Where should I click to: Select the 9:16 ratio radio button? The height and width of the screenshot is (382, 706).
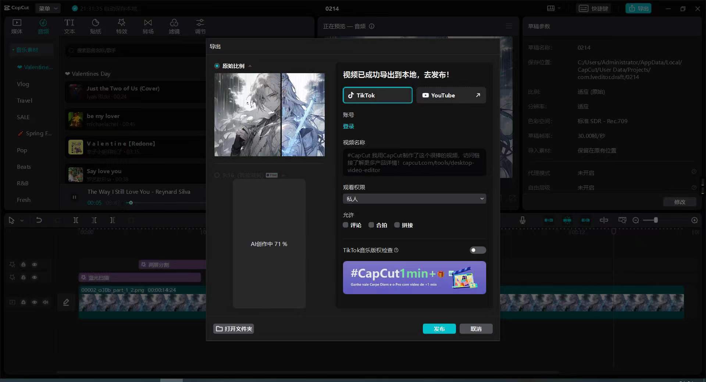click(217, 175)
